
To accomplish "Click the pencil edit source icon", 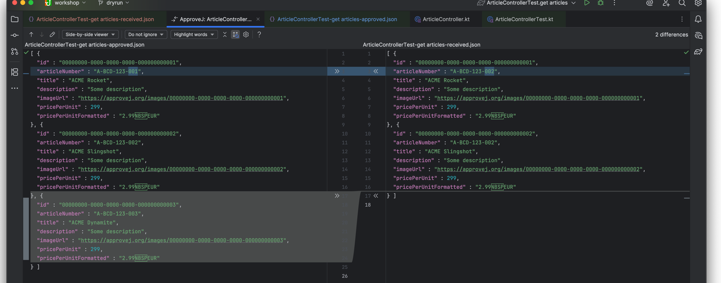I will [x=52, y=35].
